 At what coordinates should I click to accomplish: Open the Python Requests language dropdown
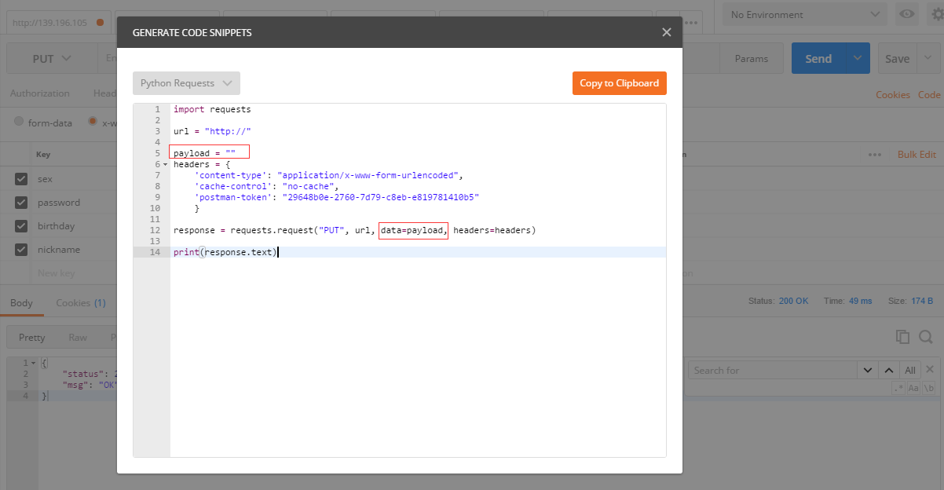tap(186, 82)
